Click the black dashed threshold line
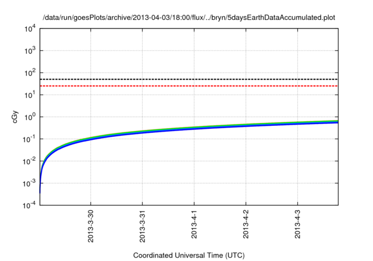The width and height of the screenshot is (373, 261). click(189, 79)
